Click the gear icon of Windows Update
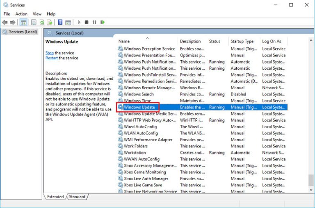The image size is (315, 208). (x=120, y=107)
